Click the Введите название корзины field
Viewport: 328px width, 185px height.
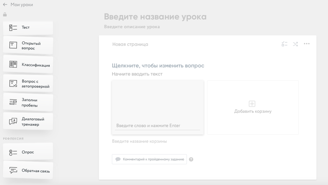pos(139,141)
